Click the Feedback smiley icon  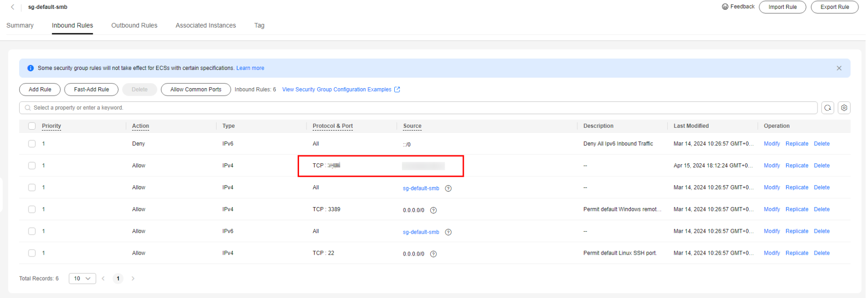coord(725,7)
